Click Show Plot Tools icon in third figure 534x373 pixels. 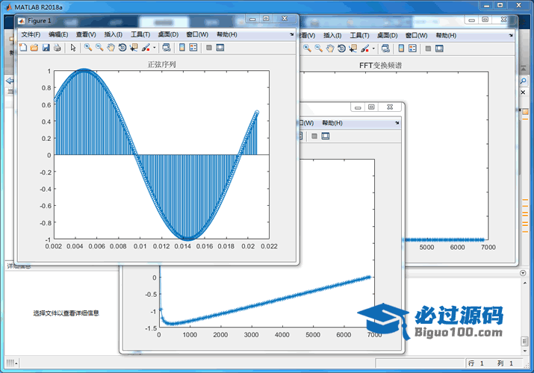(326, 137)
